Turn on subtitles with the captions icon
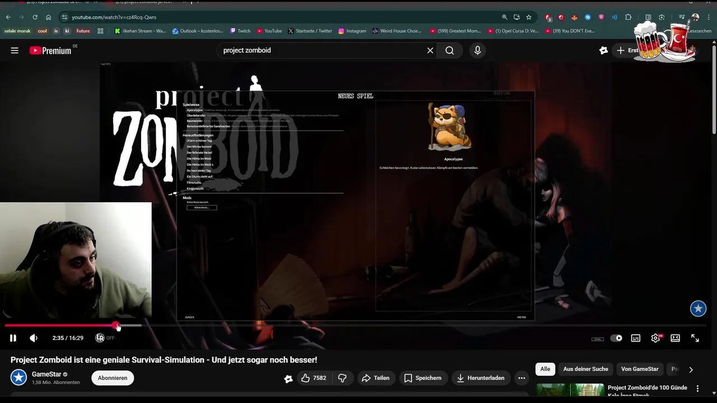 pos(636,338)
